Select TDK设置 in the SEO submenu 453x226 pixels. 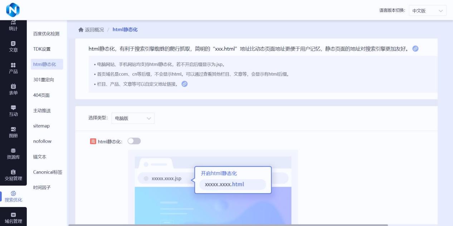pos(42,49)
